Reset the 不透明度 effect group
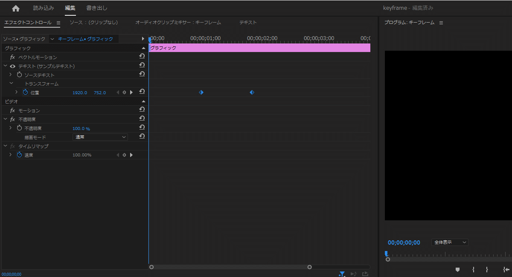 142,118
